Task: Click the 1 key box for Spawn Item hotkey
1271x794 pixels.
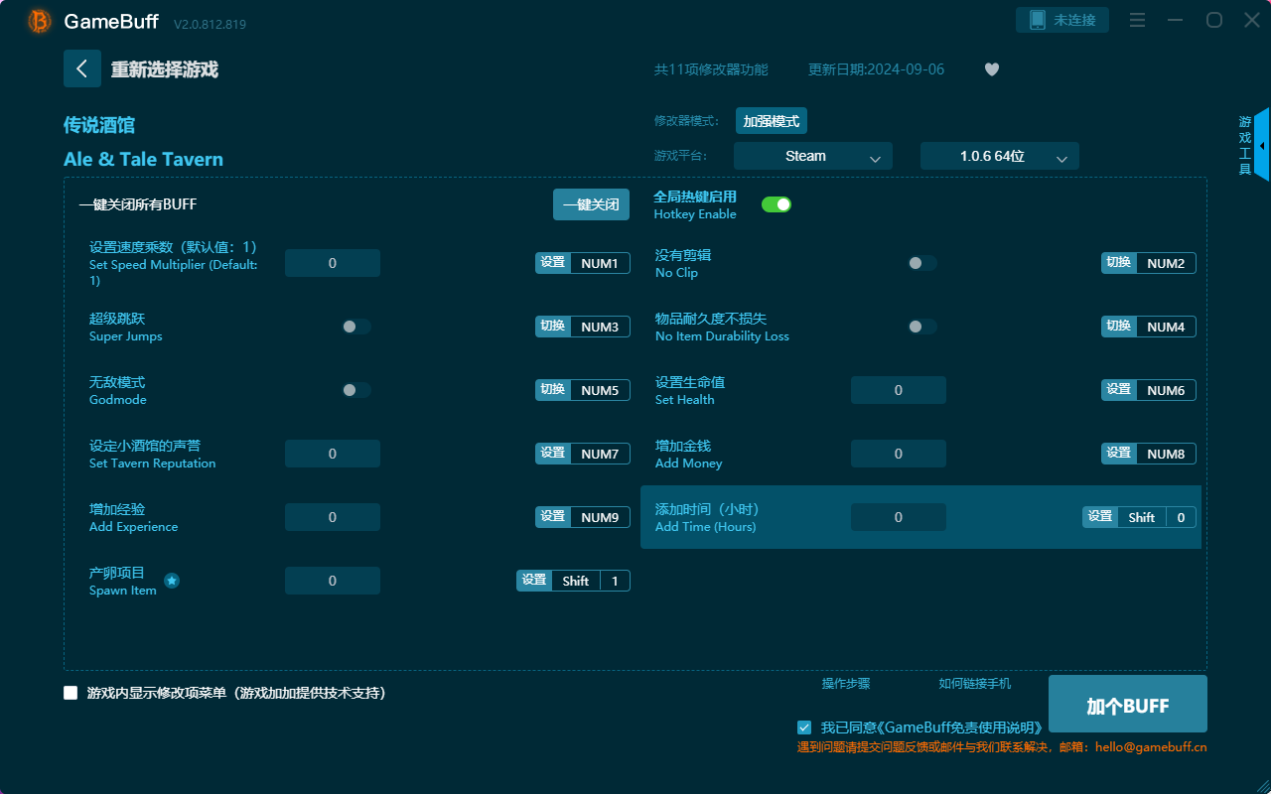Action: [x=616, y=581]
